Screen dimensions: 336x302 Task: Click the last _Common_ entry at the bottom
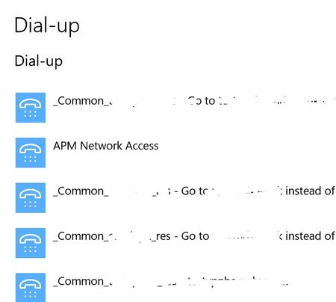[x=83, y=282]
